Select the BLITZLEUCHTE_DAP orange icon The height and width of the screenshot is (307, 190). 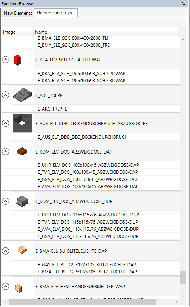point(22,250)
